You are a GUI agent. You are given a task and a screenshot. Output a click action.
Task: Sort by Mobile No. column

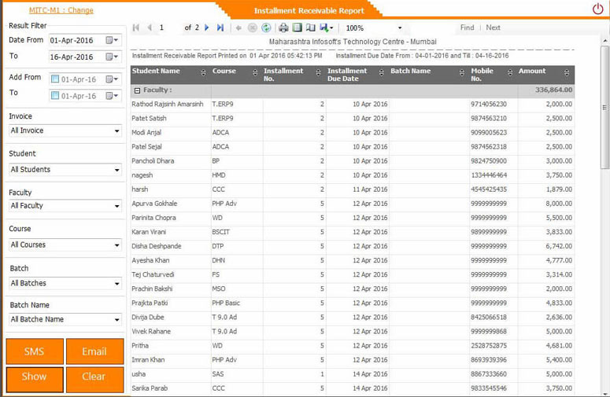pos(510,72)
